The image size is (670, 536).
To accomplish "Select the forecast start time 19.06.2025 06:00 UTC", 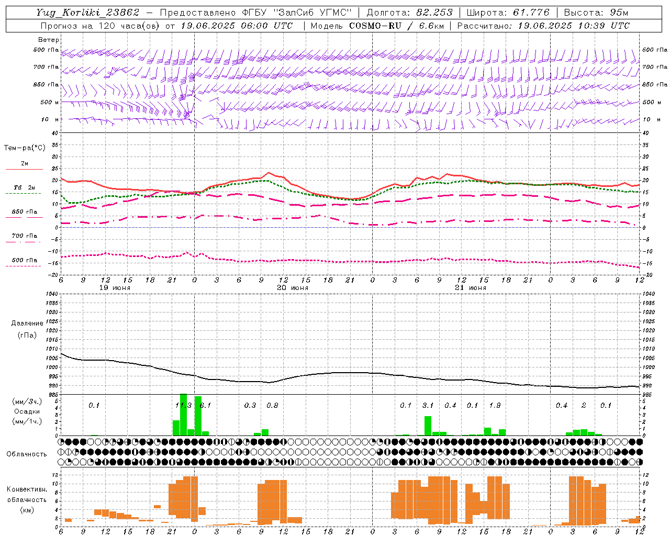I will click(x=237, y=26).
